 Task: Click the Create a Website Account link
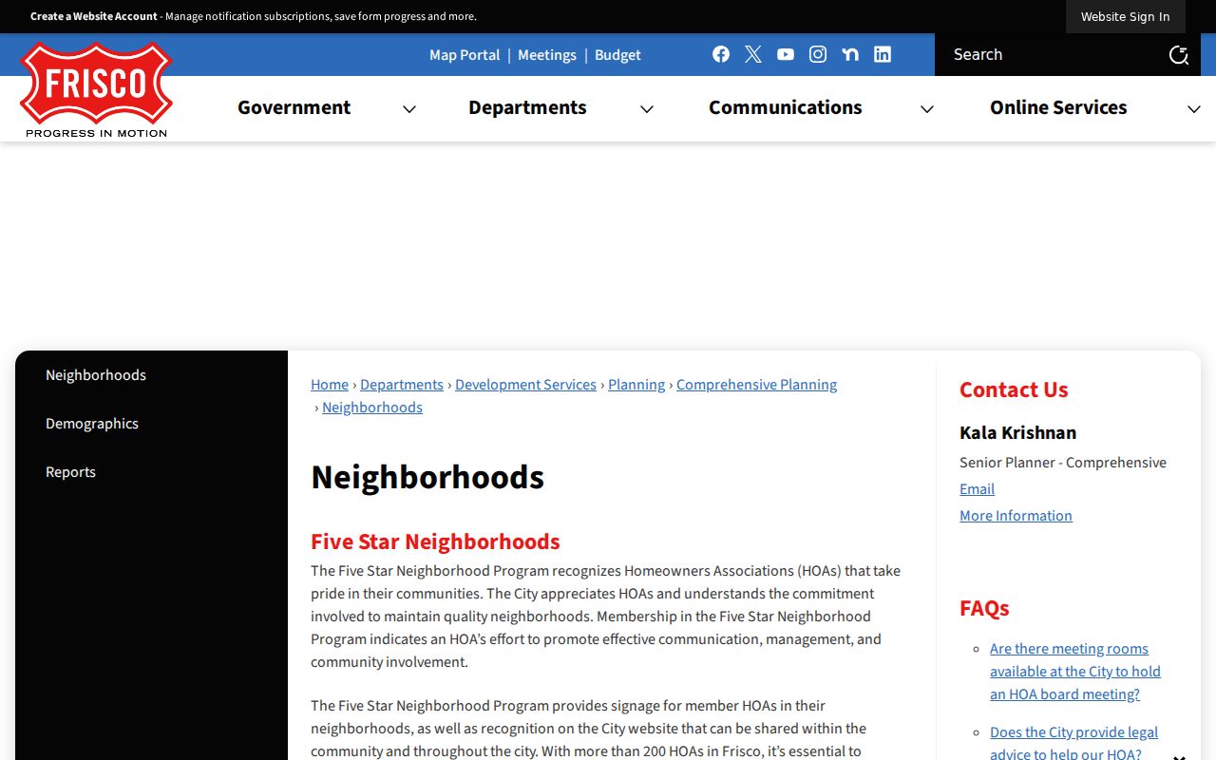pos(94,16)
